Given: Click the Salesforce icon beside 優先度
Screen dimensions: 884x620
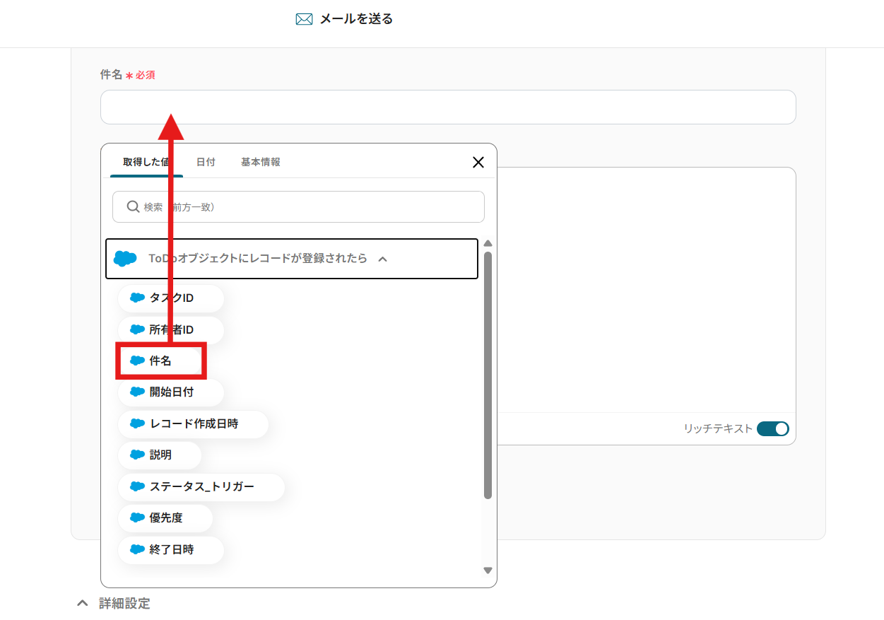Looking at the screenshot, I should point(137,518).
